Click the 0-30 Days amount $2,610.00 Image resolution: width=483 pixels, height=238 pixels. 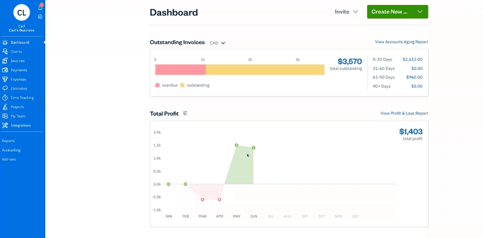tap(412, 59)
